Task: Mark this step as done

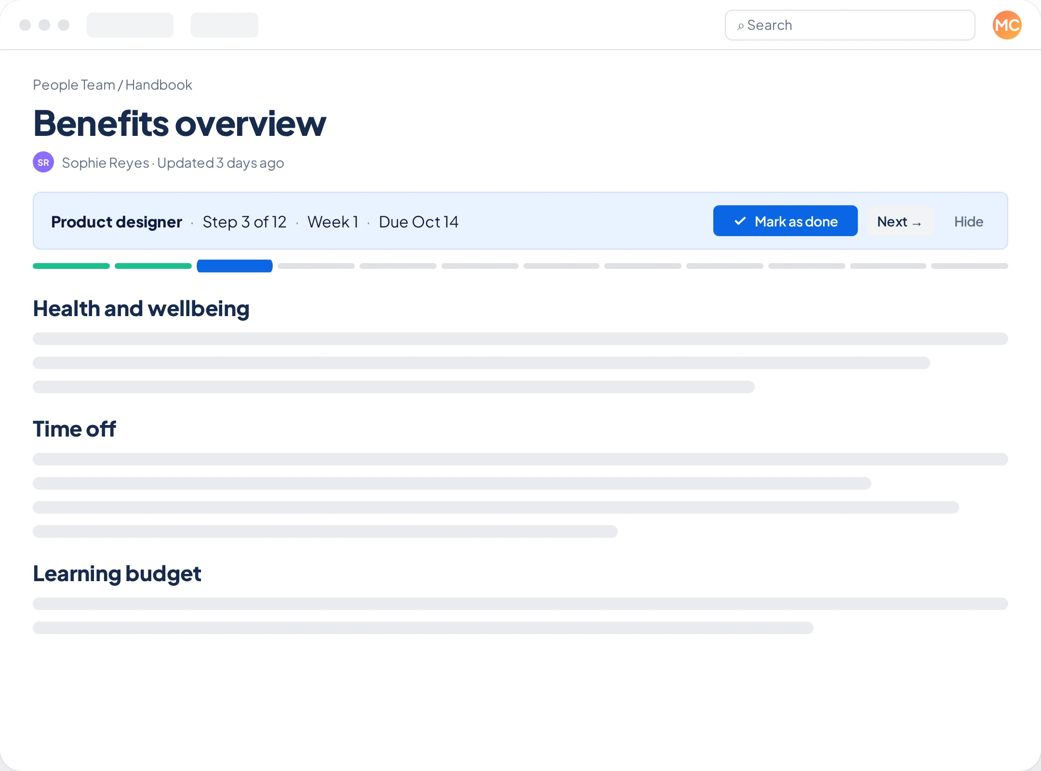Action: click(785, 221)
